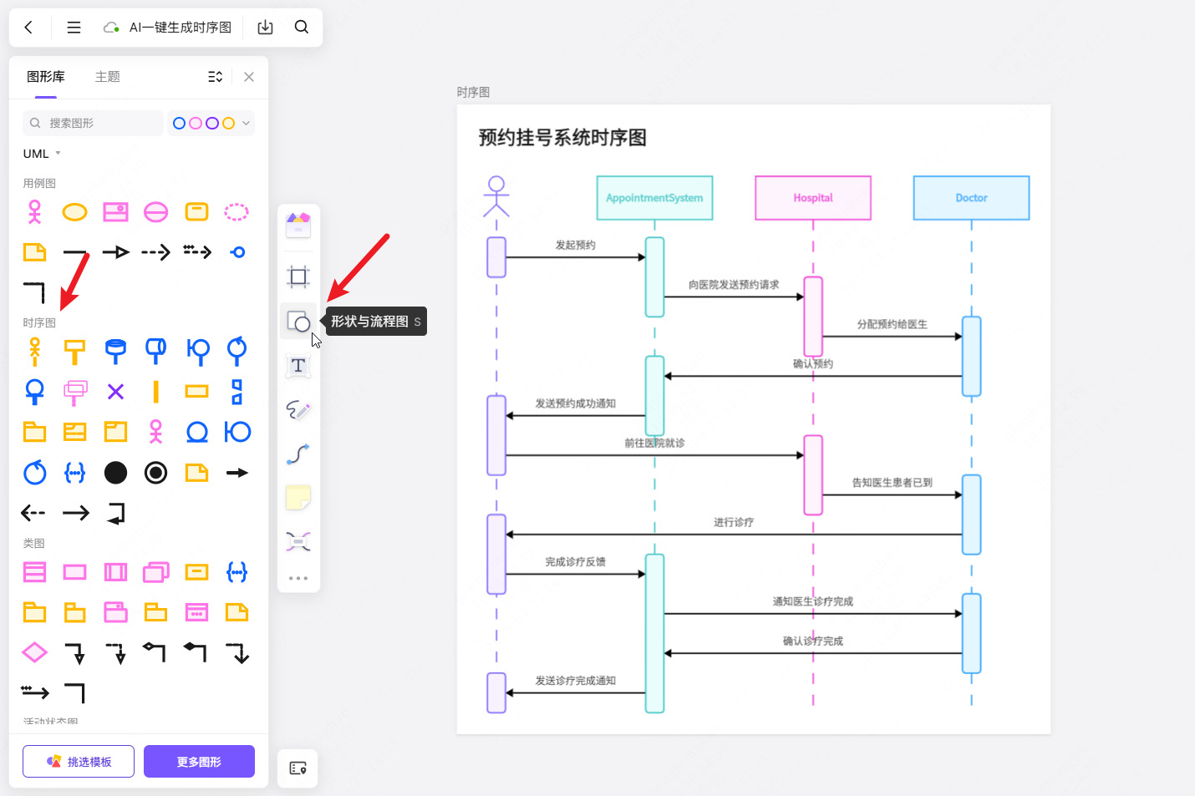This screenshot has height=796, width=1195.
Task: Click the cloud sync status icon
Action: coord(111,28)
